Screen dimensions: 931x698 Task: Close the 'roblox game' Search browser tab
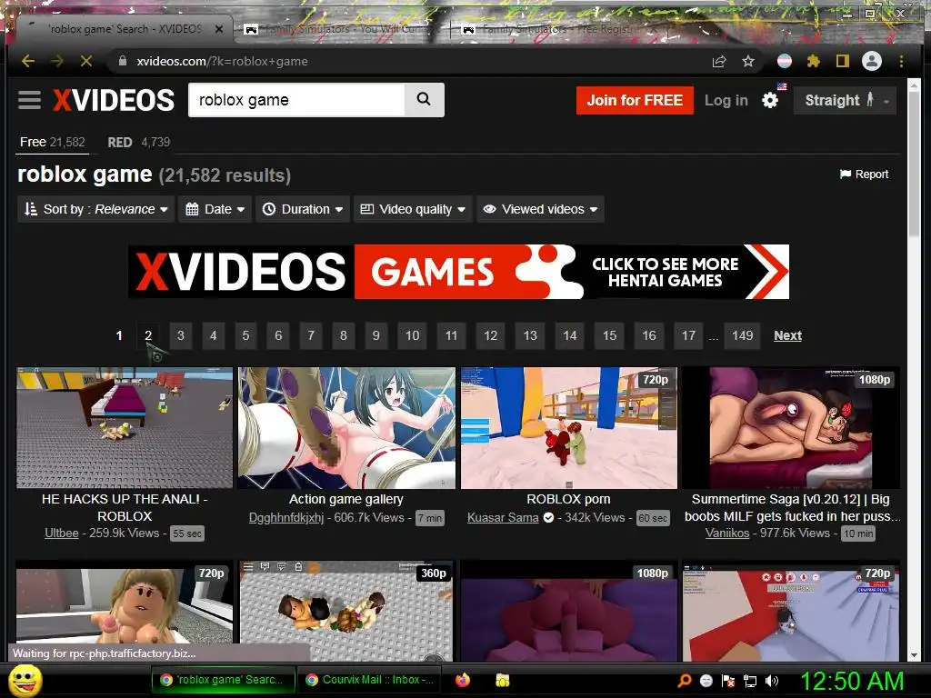[219, 28]
